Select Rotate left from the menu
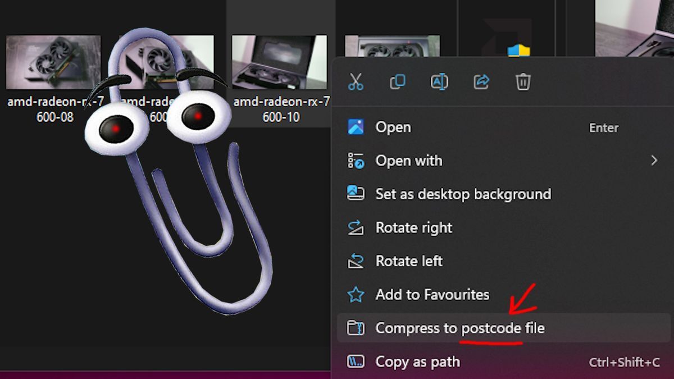Image resolution: width=674 pixels, height=379 pixels. 409,261
